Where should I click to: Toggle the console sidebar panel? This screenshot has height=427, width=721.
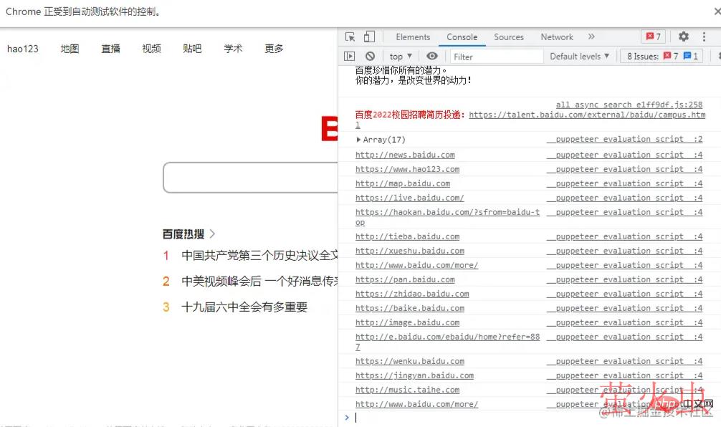click(350, 56)
